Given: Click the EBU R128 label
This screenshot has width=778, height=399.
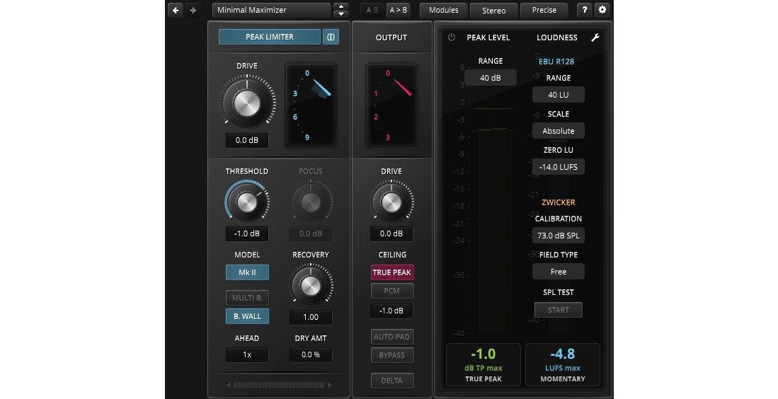Looking at the screenshot, I should [556, 62].
